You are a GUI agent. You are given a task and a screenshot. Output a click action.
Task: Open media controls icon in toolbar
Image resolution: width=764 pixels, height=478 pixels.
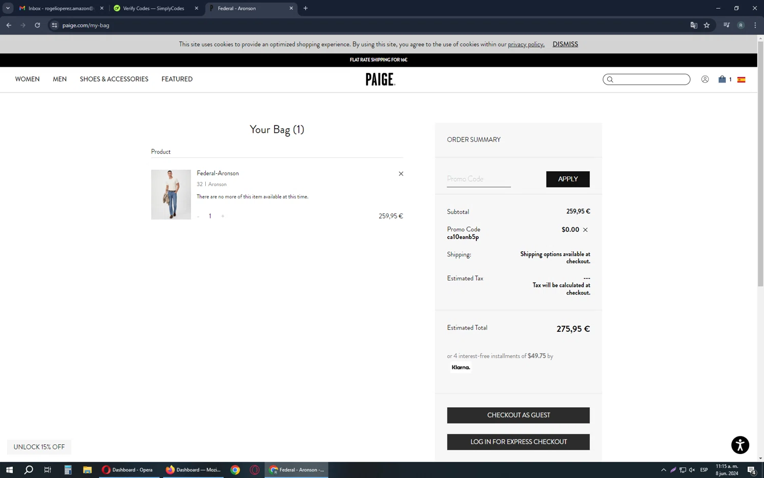[x=726, y=25]
